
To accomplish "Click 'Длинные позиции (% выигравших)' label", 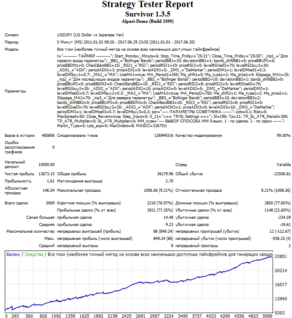I will [207, 203].
